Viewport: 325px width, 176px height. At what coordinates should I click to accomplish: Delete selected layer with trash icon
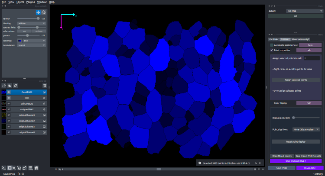(x=45, y=86)
